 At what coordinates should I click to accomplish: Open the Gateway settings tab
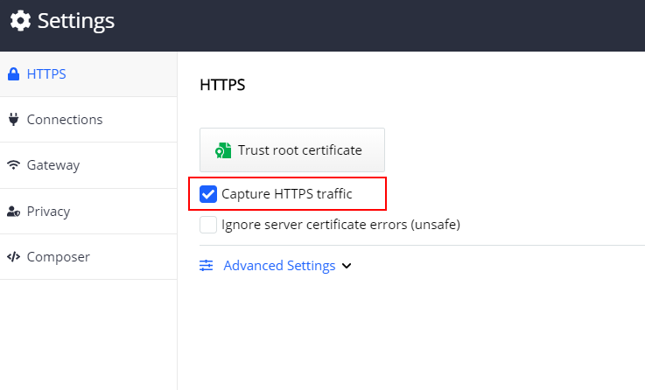tap(88, 165)
